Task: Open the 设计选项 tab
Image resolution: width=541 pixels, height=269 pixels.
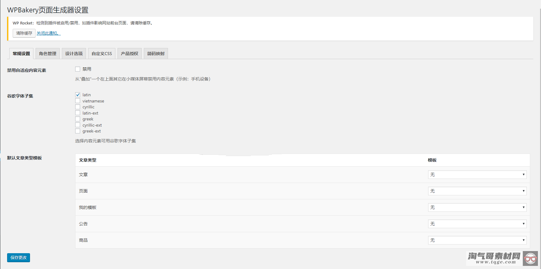Action: [x=74, y=54]
